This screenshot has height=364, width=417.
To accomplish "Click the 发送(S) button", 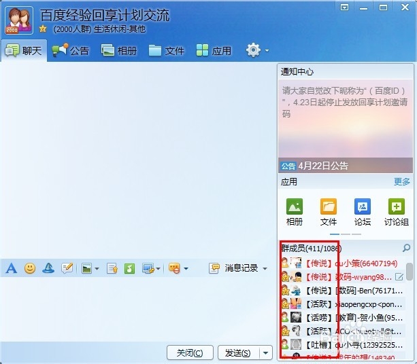I will click(x=238, y=353).
